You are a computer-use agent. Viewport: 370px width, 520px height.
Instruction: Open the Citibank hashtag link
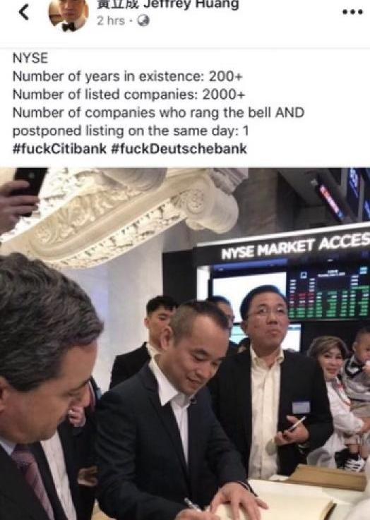coord(59,148)
